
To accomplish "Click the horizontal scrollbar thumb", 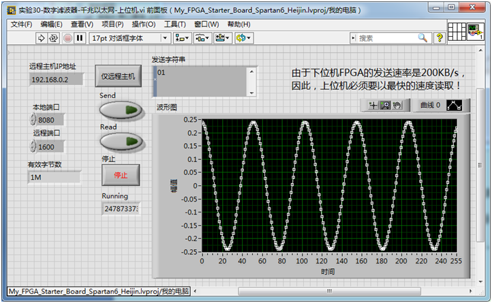I will (x=329, y=291).
